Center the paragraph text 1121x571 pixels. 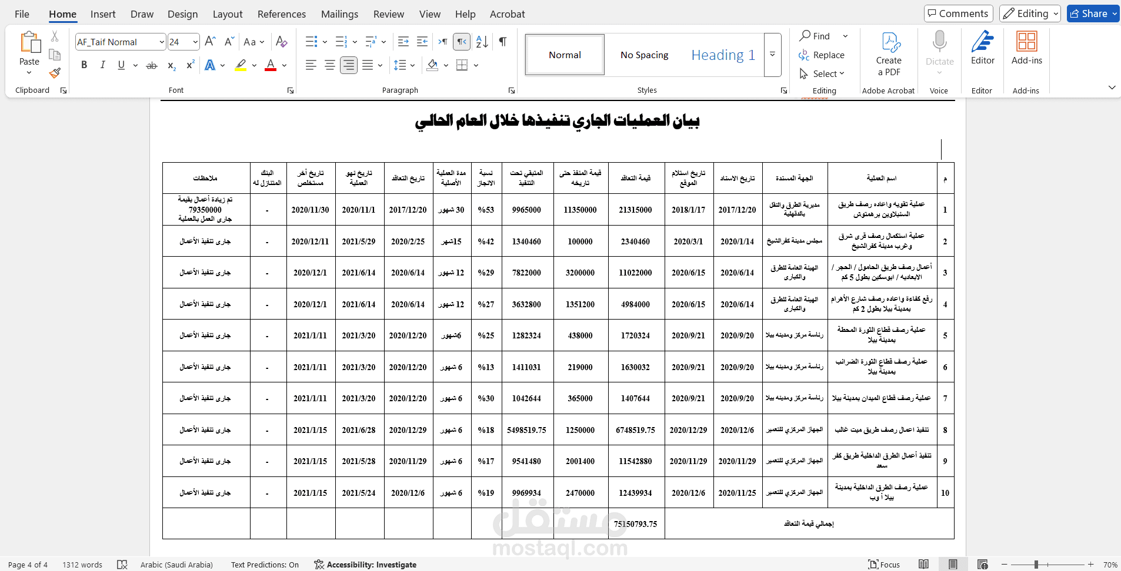point(330,65)
